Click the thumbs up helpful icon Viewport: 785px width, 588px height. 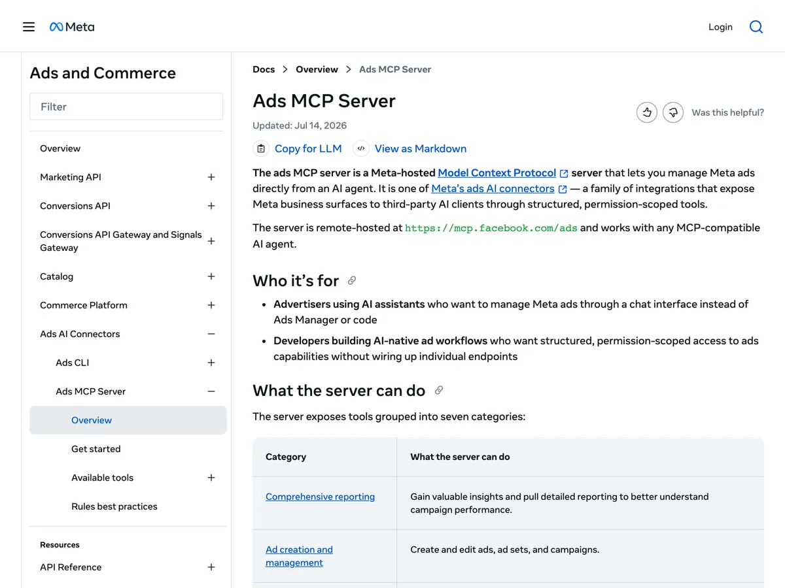click(x=647, y=112)
